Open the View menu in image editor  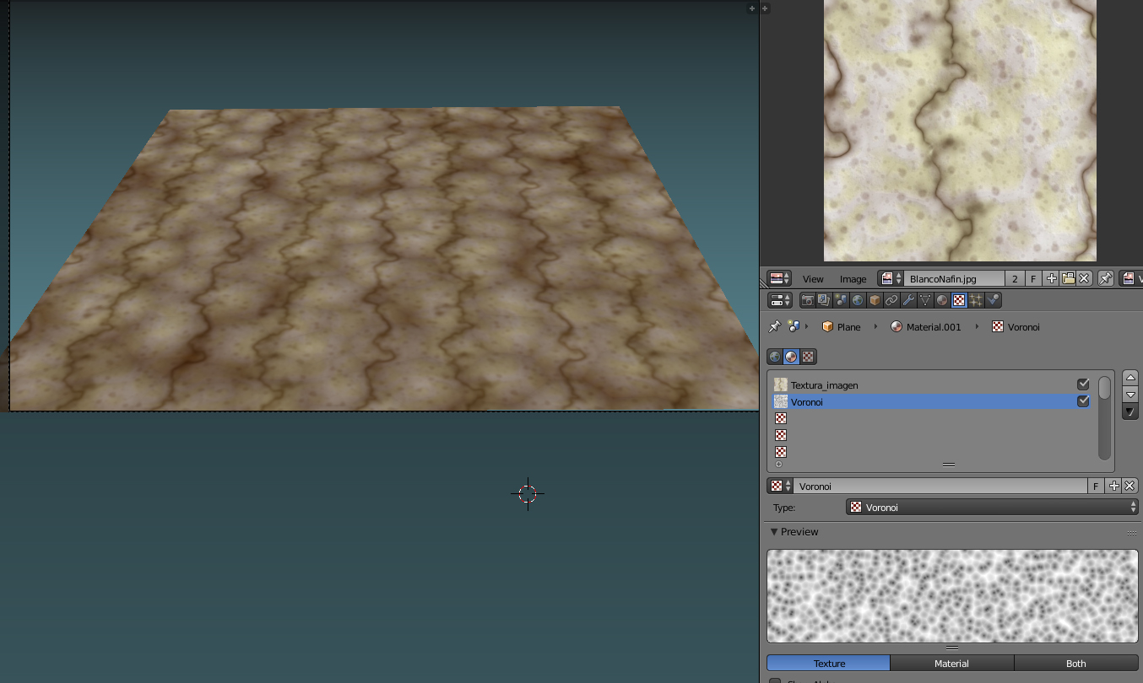[x=813, y=279]
